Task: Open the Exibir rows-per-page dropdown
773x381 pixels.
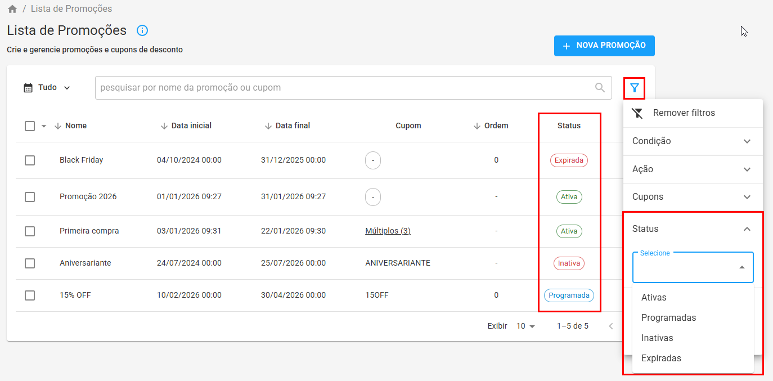Action: coord(526,326)
